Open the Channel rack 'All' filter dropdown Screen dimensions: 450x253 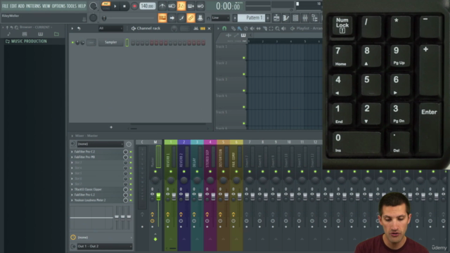110,28
